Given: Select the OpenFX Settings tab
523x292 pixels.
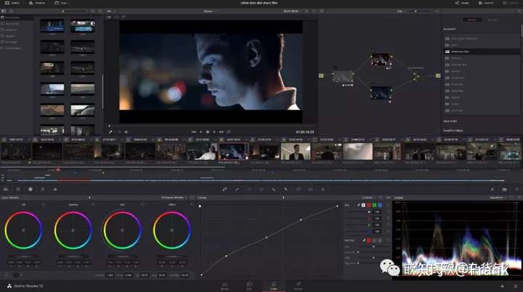Looking at the screenshot, I should point(492,20).
